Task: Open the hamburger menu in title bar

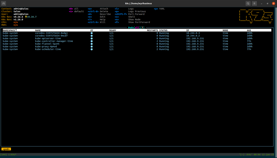Action: [x=254, y=3]
